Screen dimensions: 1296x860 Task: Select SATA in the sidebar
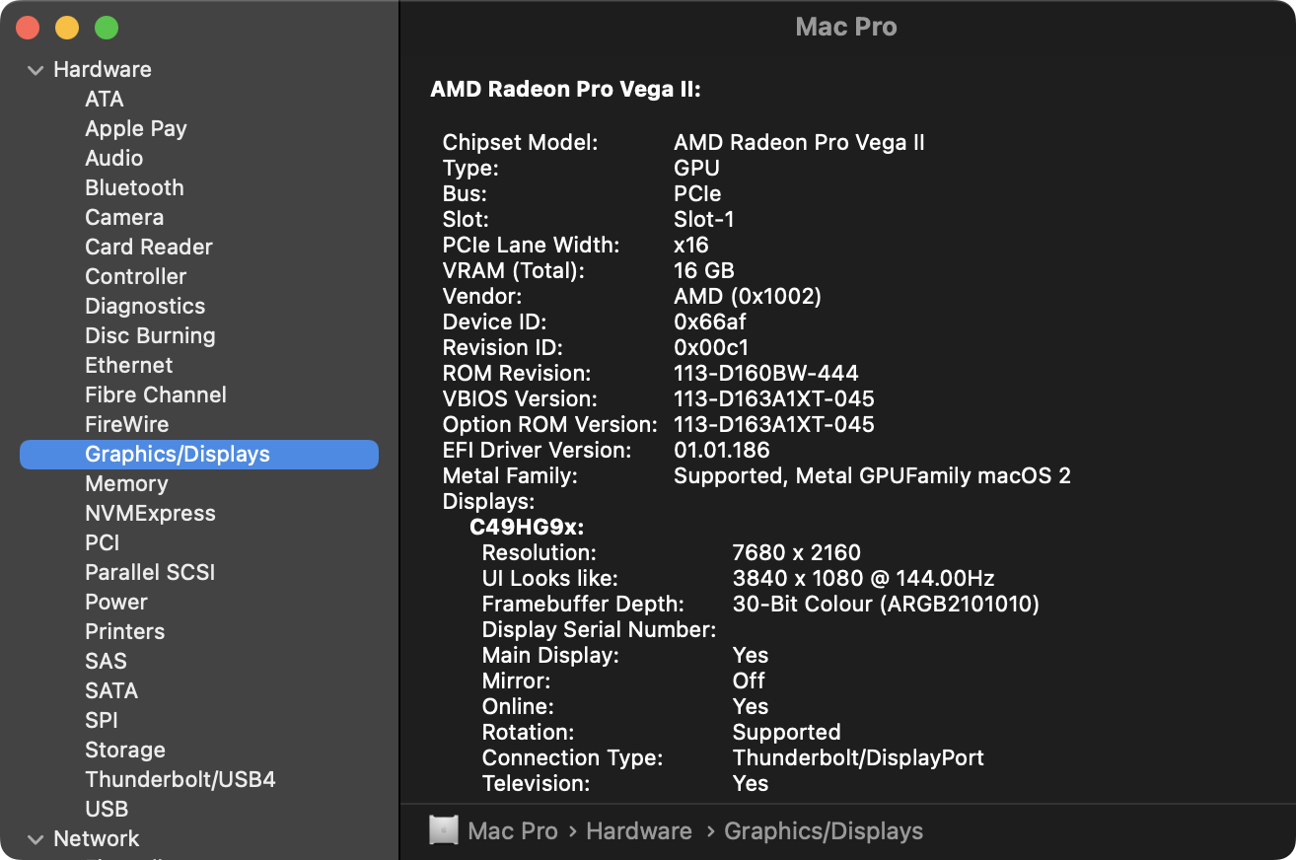click(x=111, y=690)
